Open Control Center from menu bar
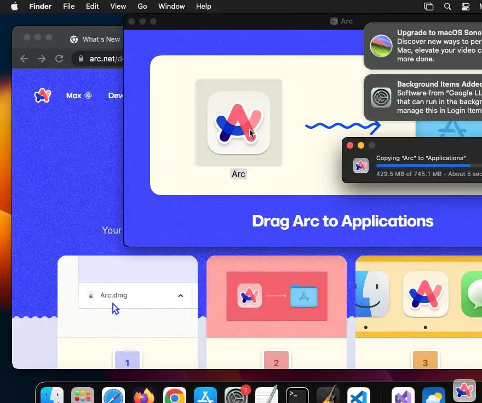482x403 pixels. point(466,7)
